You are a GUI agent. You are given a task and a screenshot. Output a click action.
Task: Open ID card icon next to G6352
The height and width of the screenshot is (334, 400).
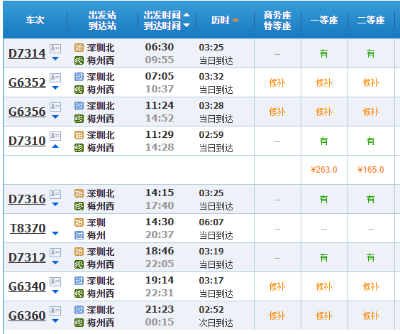(x=55, y=77)
